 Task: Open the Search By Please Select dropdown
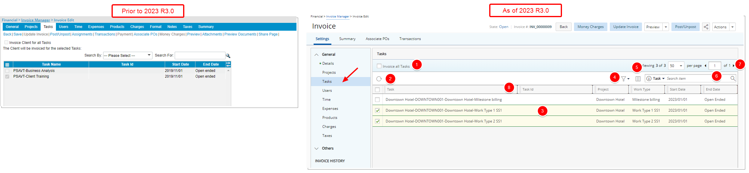pyautogui.click(x=127, y=55)
